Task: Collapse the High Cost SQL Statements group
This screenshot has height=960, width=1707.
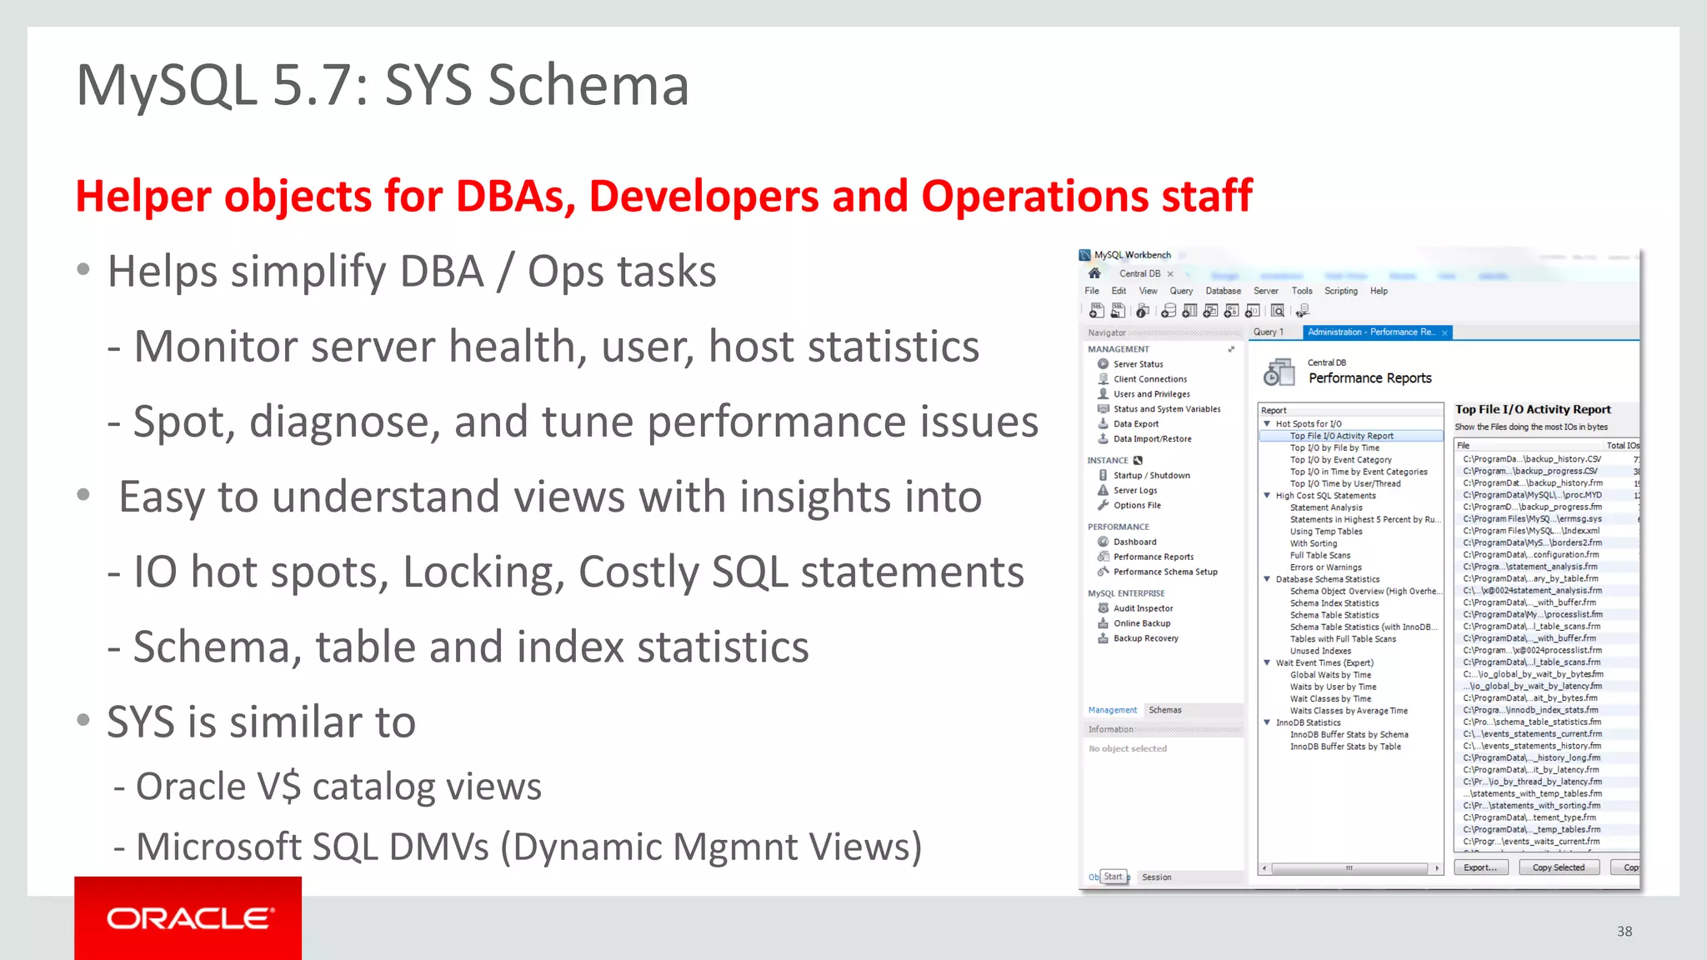Action: 1267,496
